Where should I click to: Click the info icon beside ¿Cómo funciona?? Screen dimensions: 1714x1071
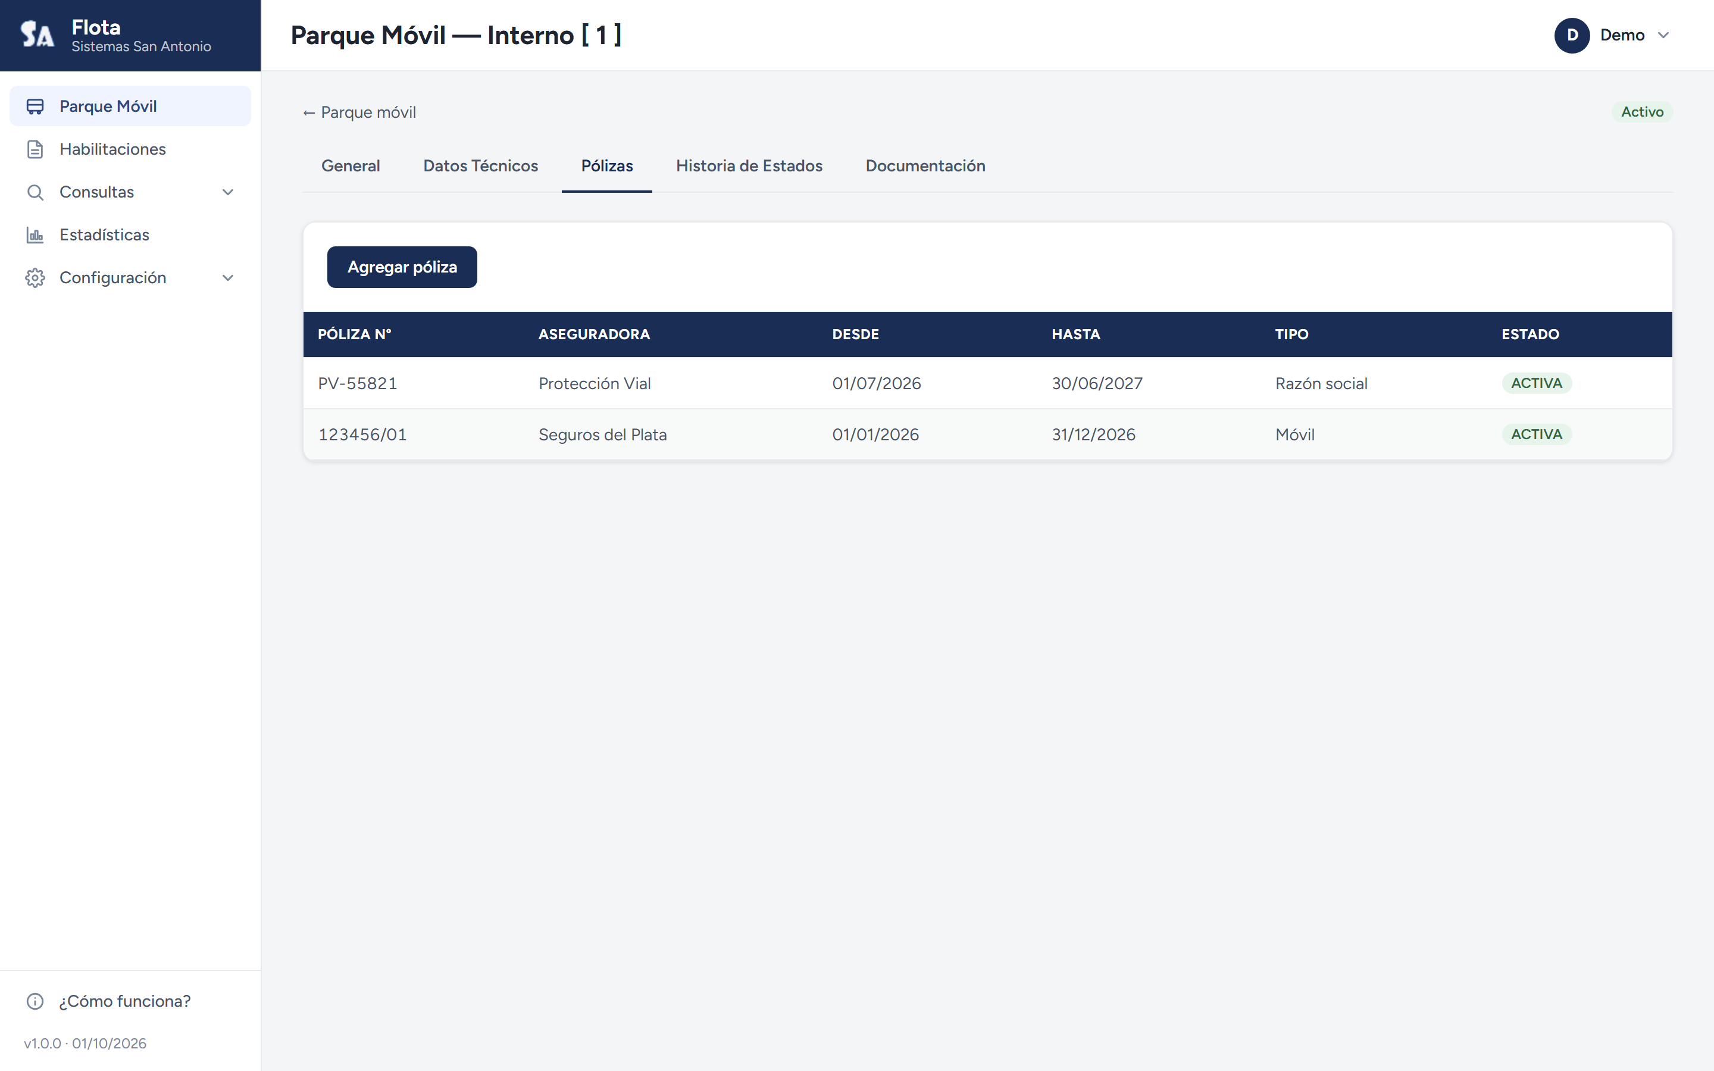point(35,1001)
